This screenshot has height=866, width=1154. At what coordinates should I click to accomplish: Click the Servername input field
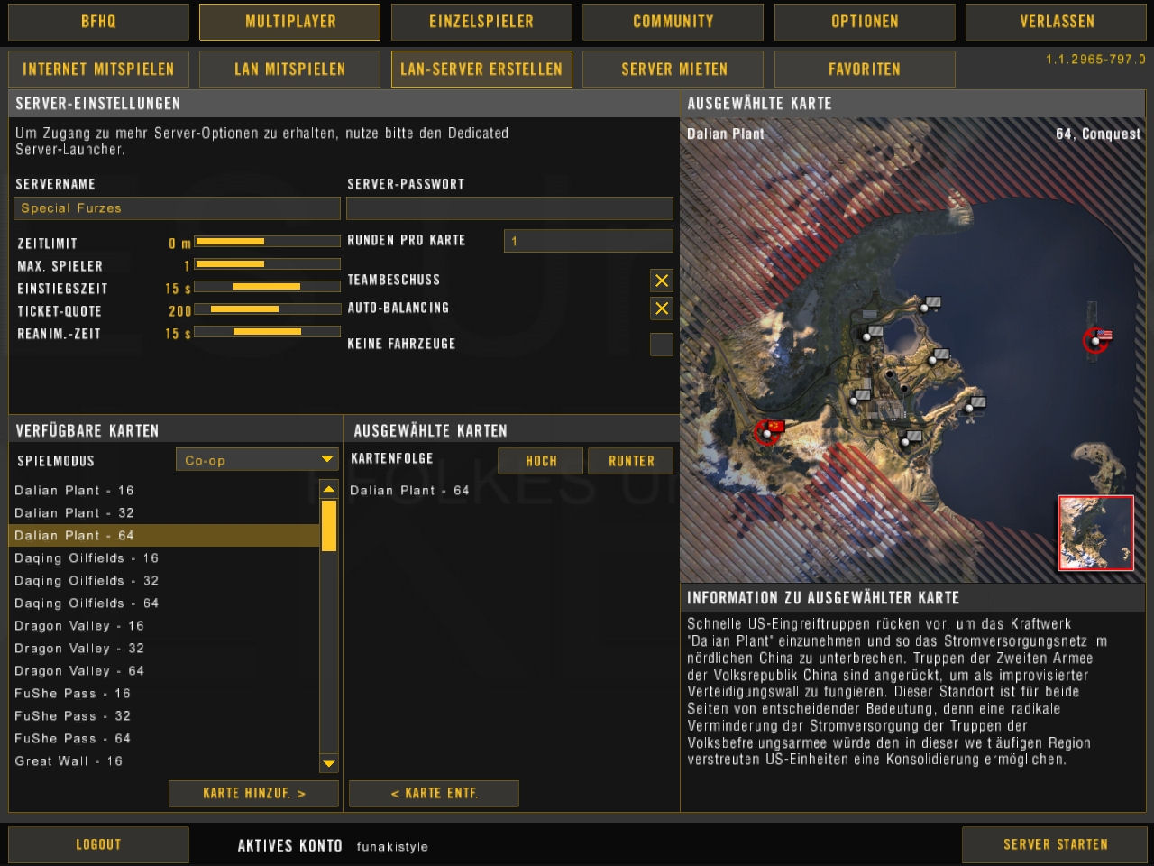(x=177, y=208)
